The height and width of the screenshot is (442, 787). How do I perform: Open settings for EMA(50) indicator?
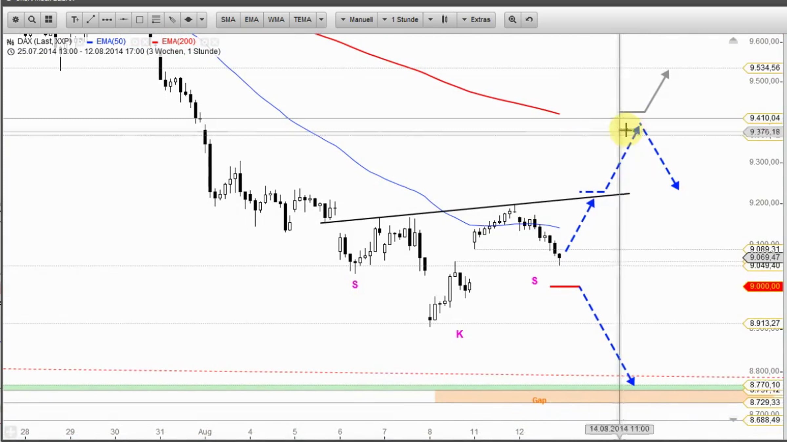click(135, 42)
